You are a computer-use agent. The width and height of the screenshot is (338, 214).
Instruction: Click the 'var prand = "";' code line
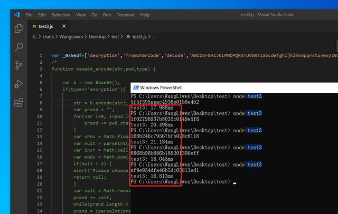[x=94, y=110]
